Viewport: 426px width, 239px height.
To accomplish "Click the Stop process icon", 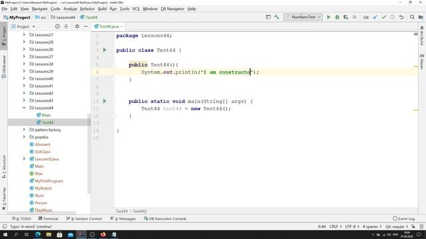I will pos(354,17).
